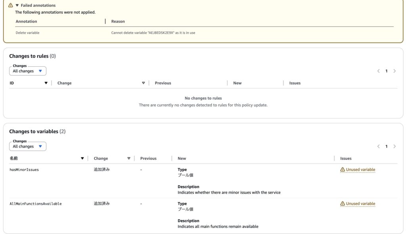The width and height of the screenshot is (406, 234).
Task: Click the Previous column header in rules table
Action: (x=163, y=83)
